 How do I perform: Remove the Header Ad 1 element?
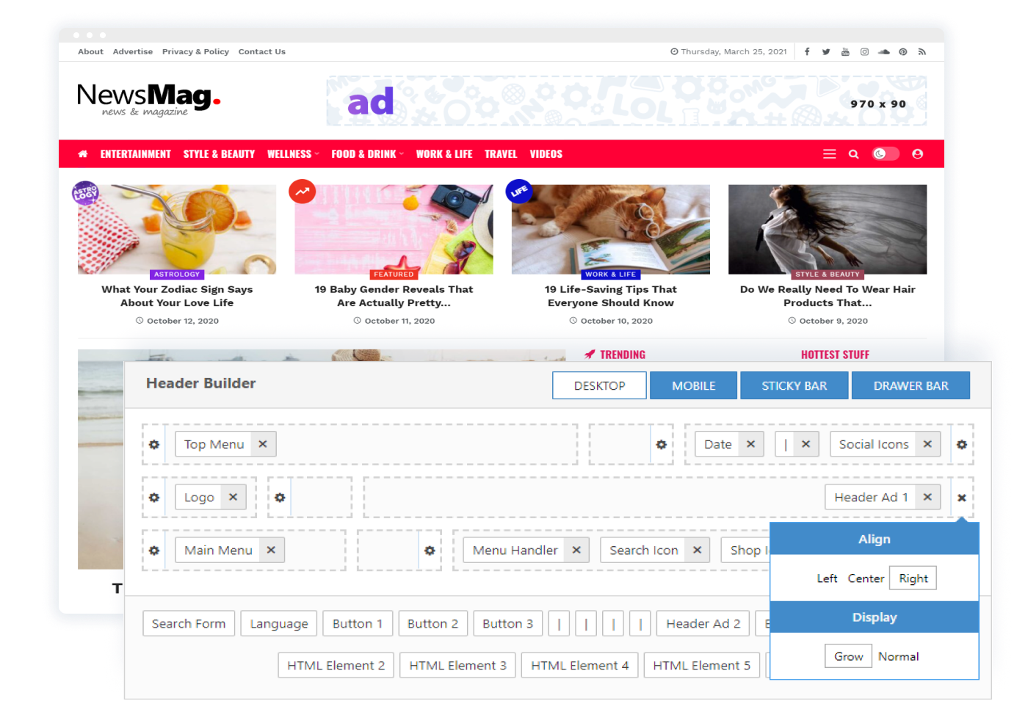[927, 498]
